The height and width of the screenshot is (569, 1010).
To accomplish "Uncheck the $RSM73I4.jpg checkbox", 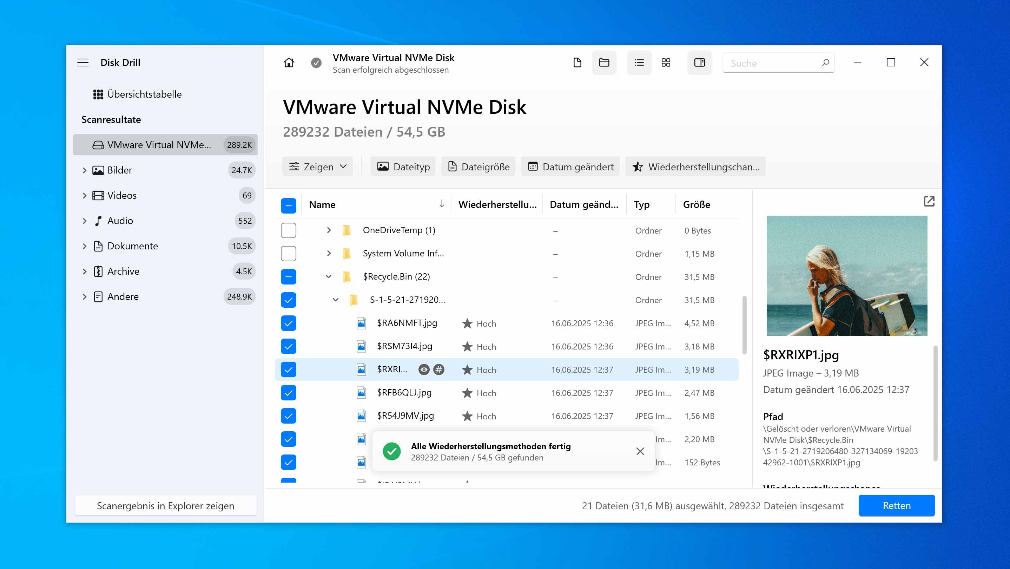I will (x=288, y=346).
